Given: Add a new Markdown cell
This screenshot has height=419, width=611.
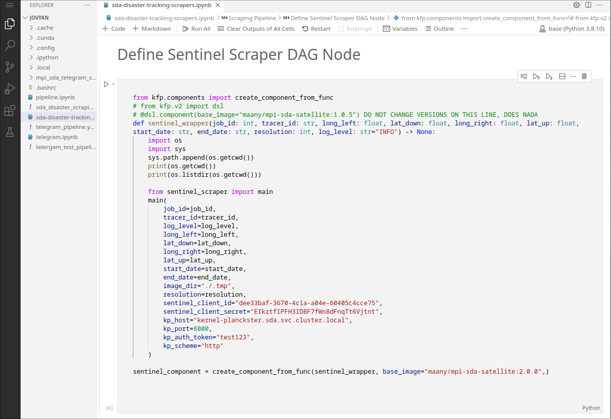Looking at the screenshot, I should click(151, 29).
